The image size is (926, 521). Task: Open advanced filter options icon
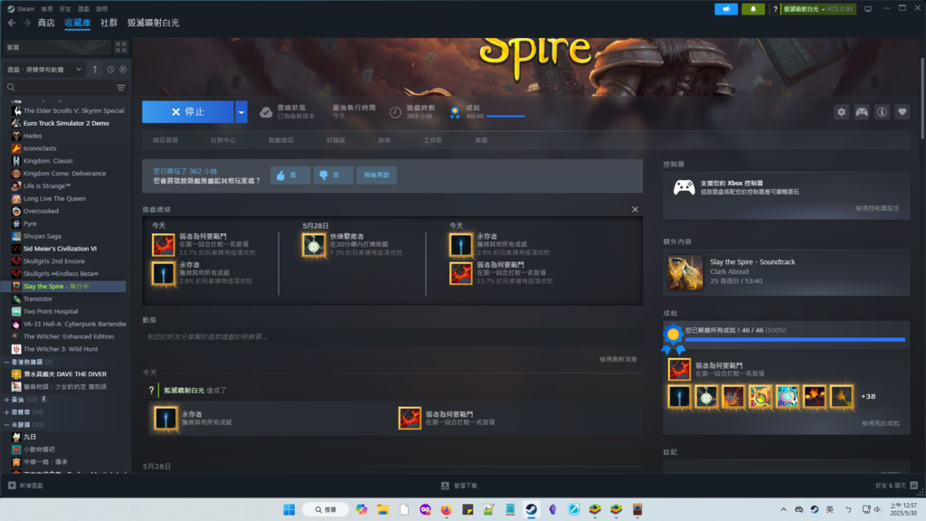[x=120, y=88]
